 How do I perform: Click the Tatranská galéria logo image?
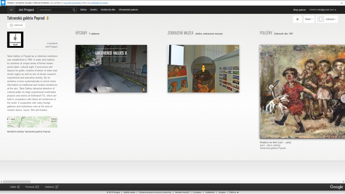(x=15, y=40)
